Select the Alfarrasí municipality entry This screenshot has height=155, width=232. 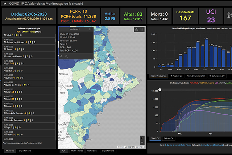point(28,134)
